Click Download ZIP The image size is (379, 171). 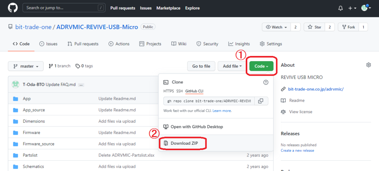point(182,143)
